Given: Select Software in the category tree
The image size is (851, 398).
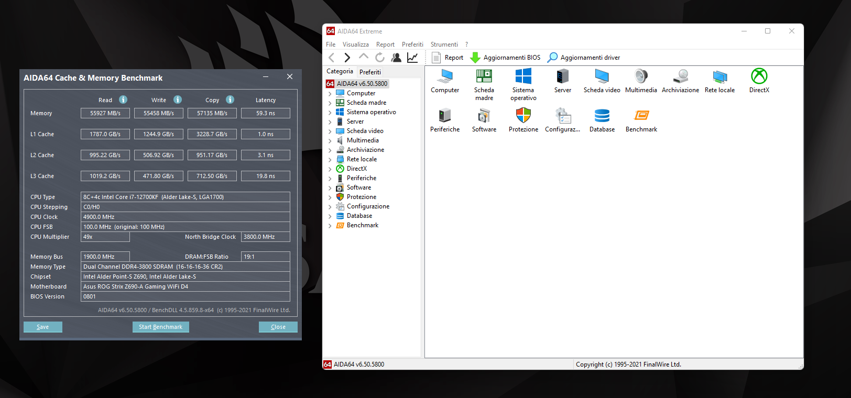Looking at the screenshot, I should click(x=359, y=187).
